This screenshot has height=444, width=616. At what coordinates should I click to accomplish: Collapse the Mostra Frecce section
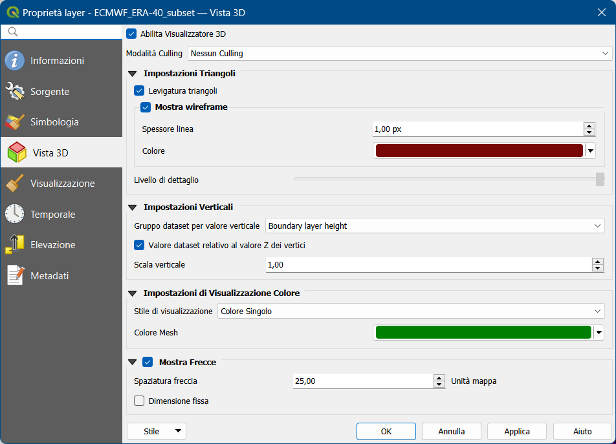click(133, 363)
